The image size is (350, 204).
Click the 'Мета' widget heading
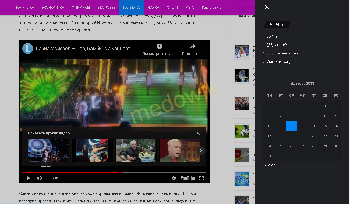[277, 25]
